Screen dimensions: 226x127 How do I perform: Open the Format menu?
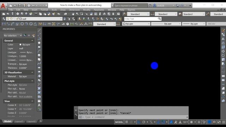44,10
